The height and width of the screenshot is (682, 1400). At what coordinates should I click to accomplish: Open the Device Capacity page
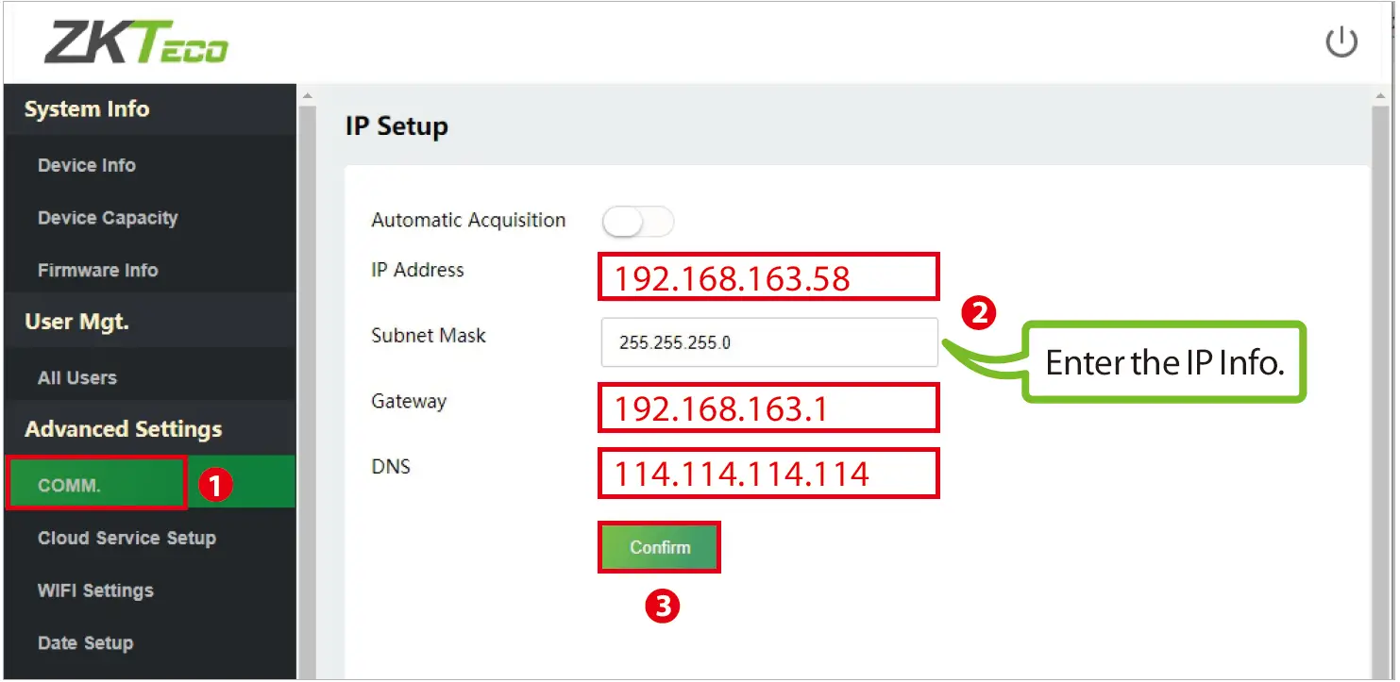click(x=108, y=218)
